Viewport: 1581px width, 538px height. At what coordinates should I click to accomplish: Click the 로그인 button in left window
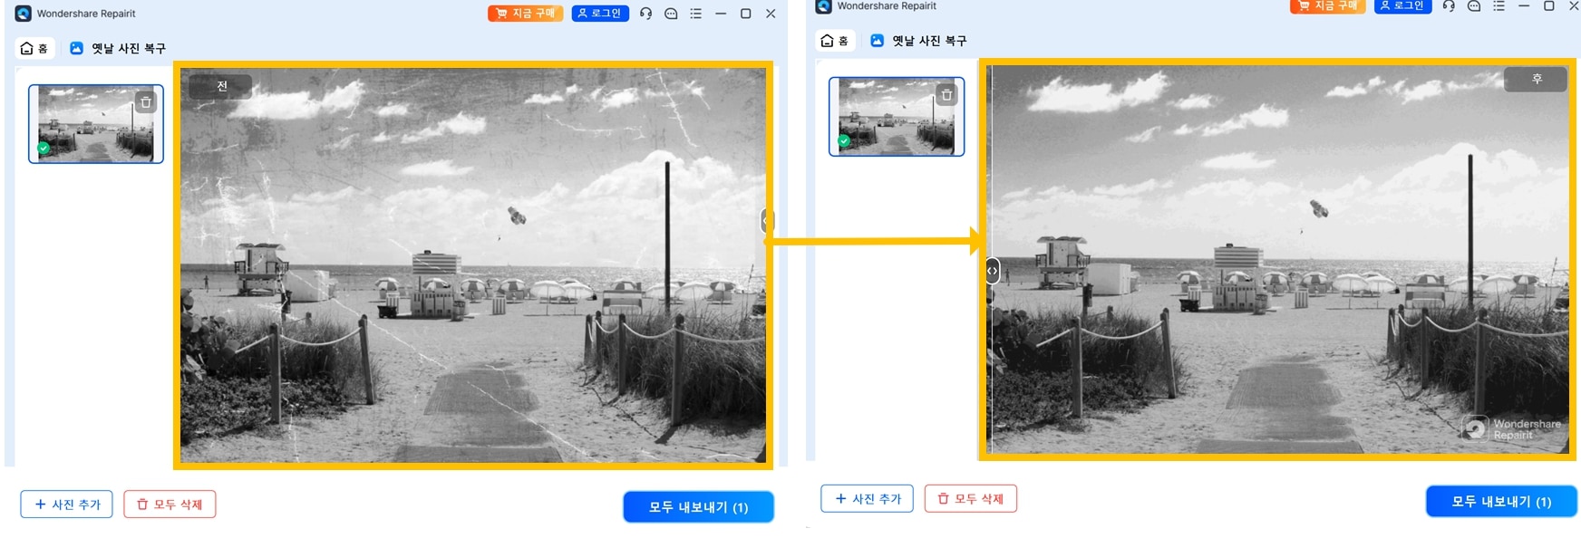(600, 14)
